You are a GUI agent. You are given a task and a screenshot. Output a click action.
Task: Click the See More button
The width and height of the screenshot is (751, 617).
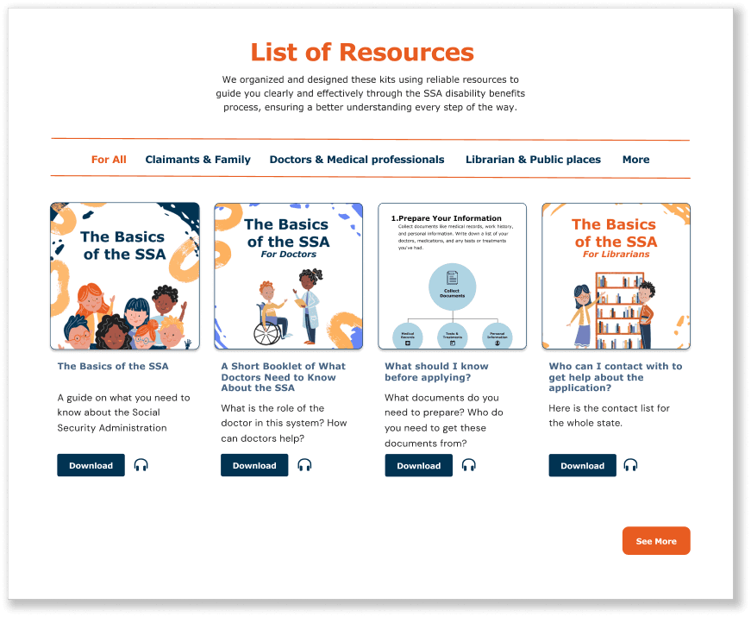click(656, 541)
